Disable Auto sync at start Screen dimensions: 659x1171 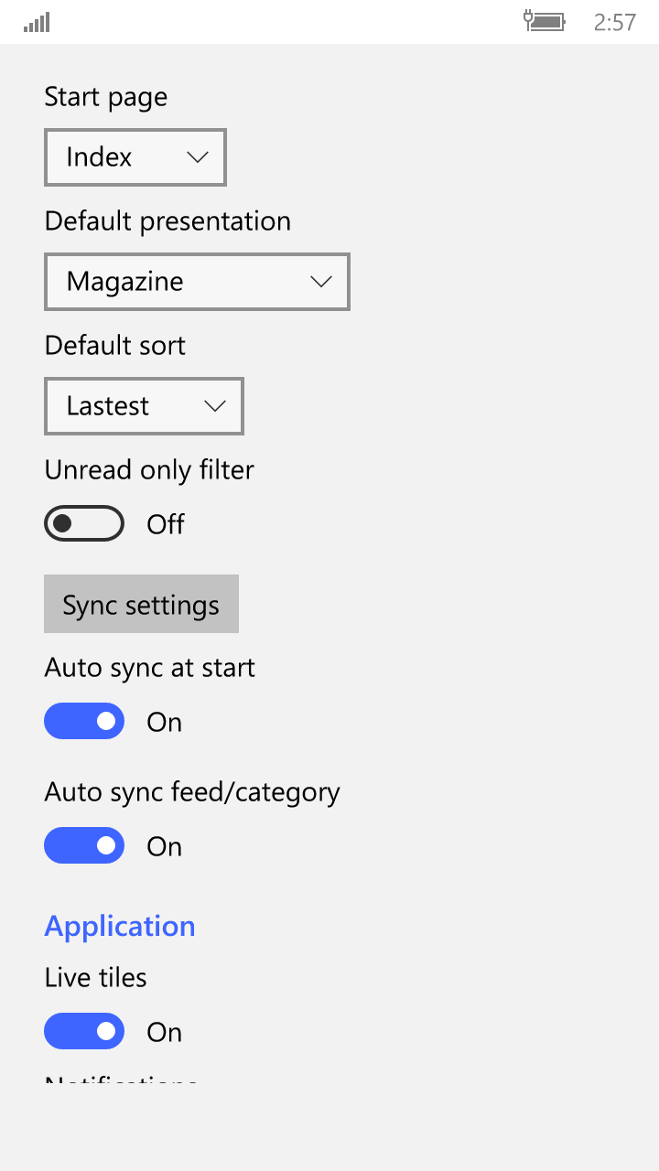coord(84,721)
